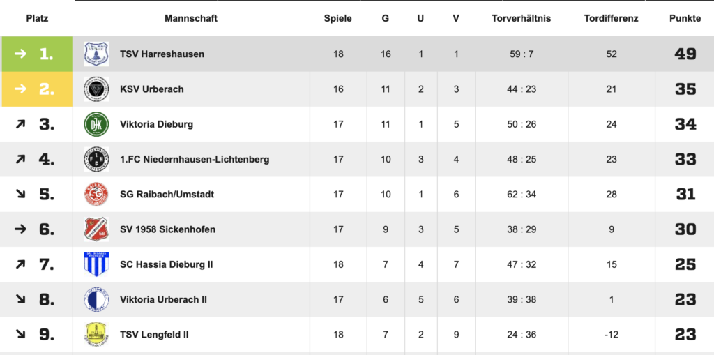
Task: Click the Mannschaft column header
Action: point(191,19)
